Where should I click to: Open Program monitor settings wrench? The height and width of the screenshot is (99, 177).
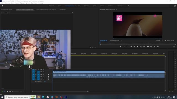click(165, 41)
